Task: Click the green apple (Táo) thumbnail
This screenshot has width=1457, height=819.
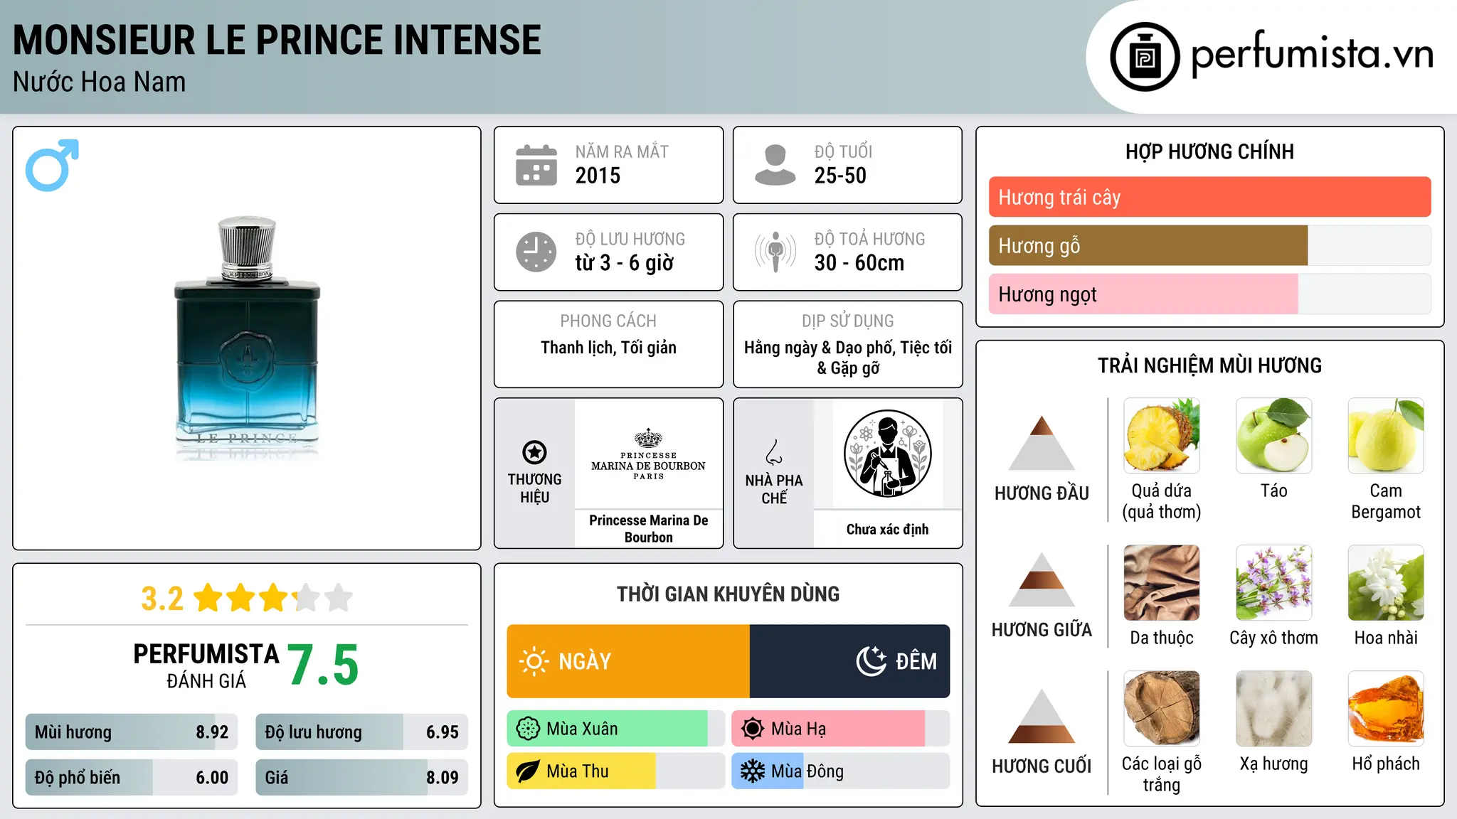Action: tap(1273, 436)
